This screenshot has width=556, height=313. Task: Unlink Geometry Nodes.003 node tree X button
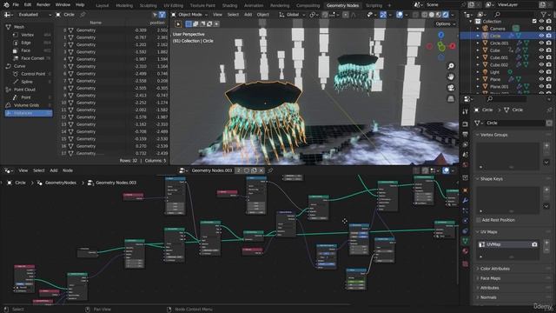pos(261,170)
